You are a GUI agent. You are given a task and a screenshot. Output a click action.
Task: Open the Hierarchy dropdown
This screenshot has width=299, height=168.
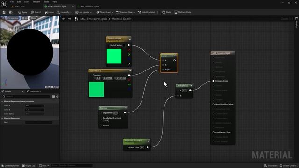64,12
